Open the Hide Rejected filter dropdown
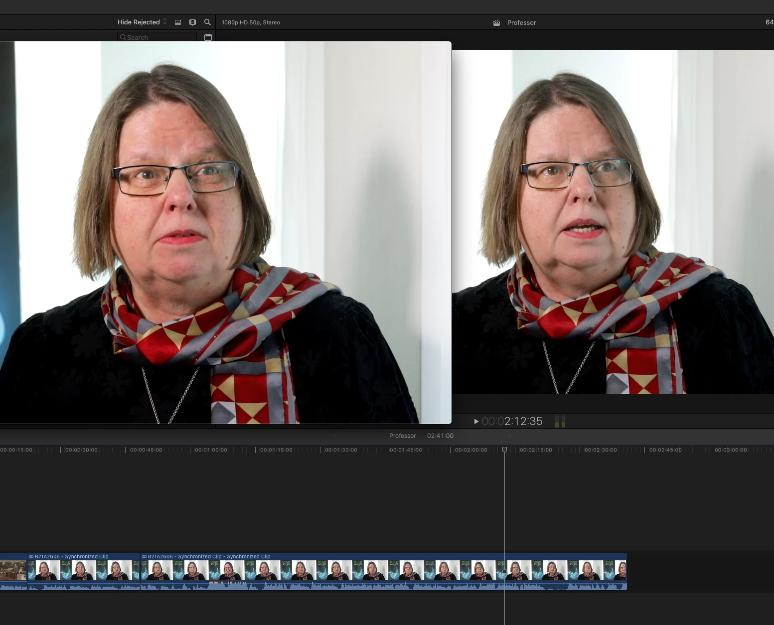Screen dimensions: 774x625 [x=142, y=22]
